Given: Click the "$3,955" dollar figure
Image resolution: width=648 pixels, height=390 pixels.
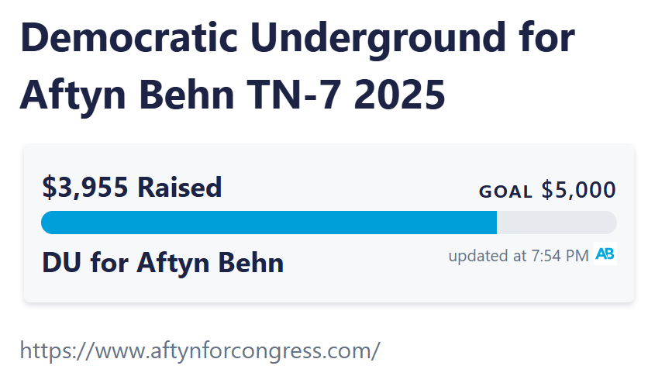Looking at the screenshot, I should tap(85, 187).
